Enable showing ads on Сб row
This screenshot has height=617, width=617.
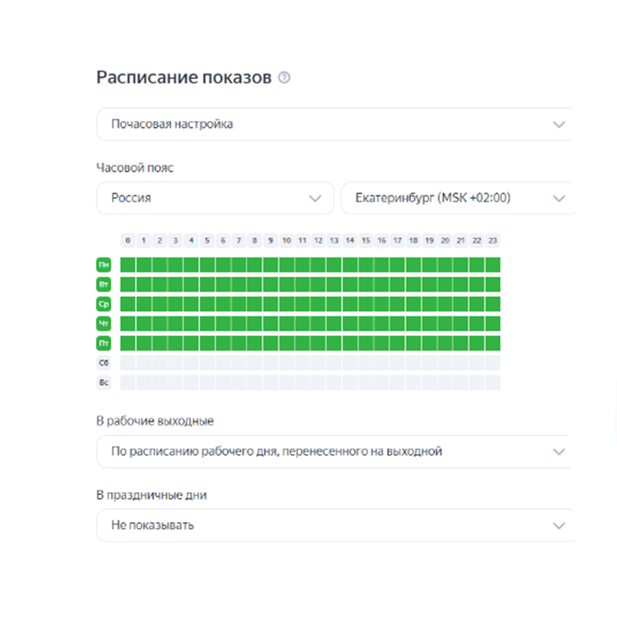click(104, 363)
